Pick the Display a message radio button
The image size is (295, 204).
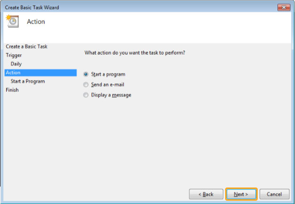click(86, 95)
